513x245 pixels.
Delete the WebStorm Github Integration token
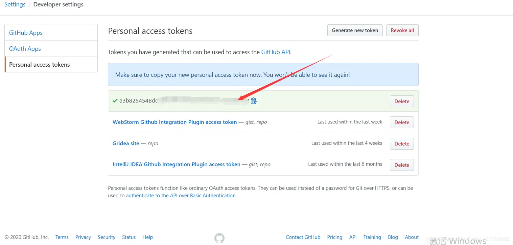tap(402, 122)
